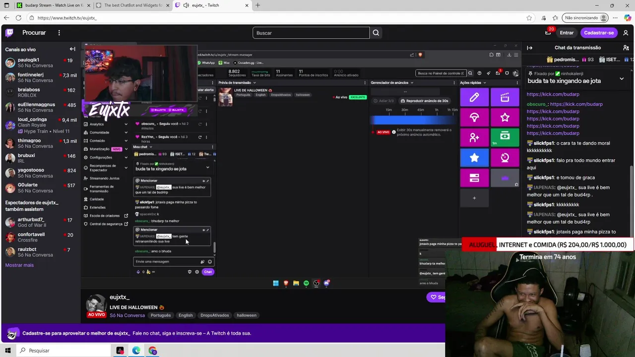Focus the Buscar search field

[x=311, y=33]
